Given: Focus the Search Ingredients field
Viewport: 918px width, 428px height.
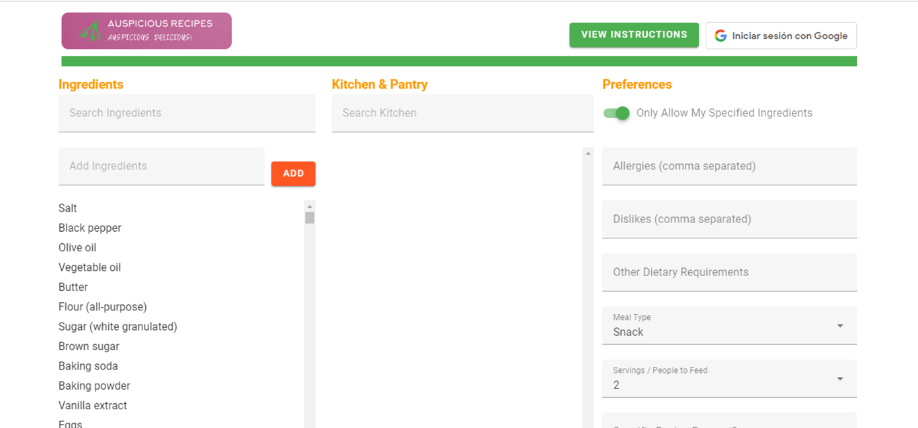Looking at the screenshot, I should [187, 113].
